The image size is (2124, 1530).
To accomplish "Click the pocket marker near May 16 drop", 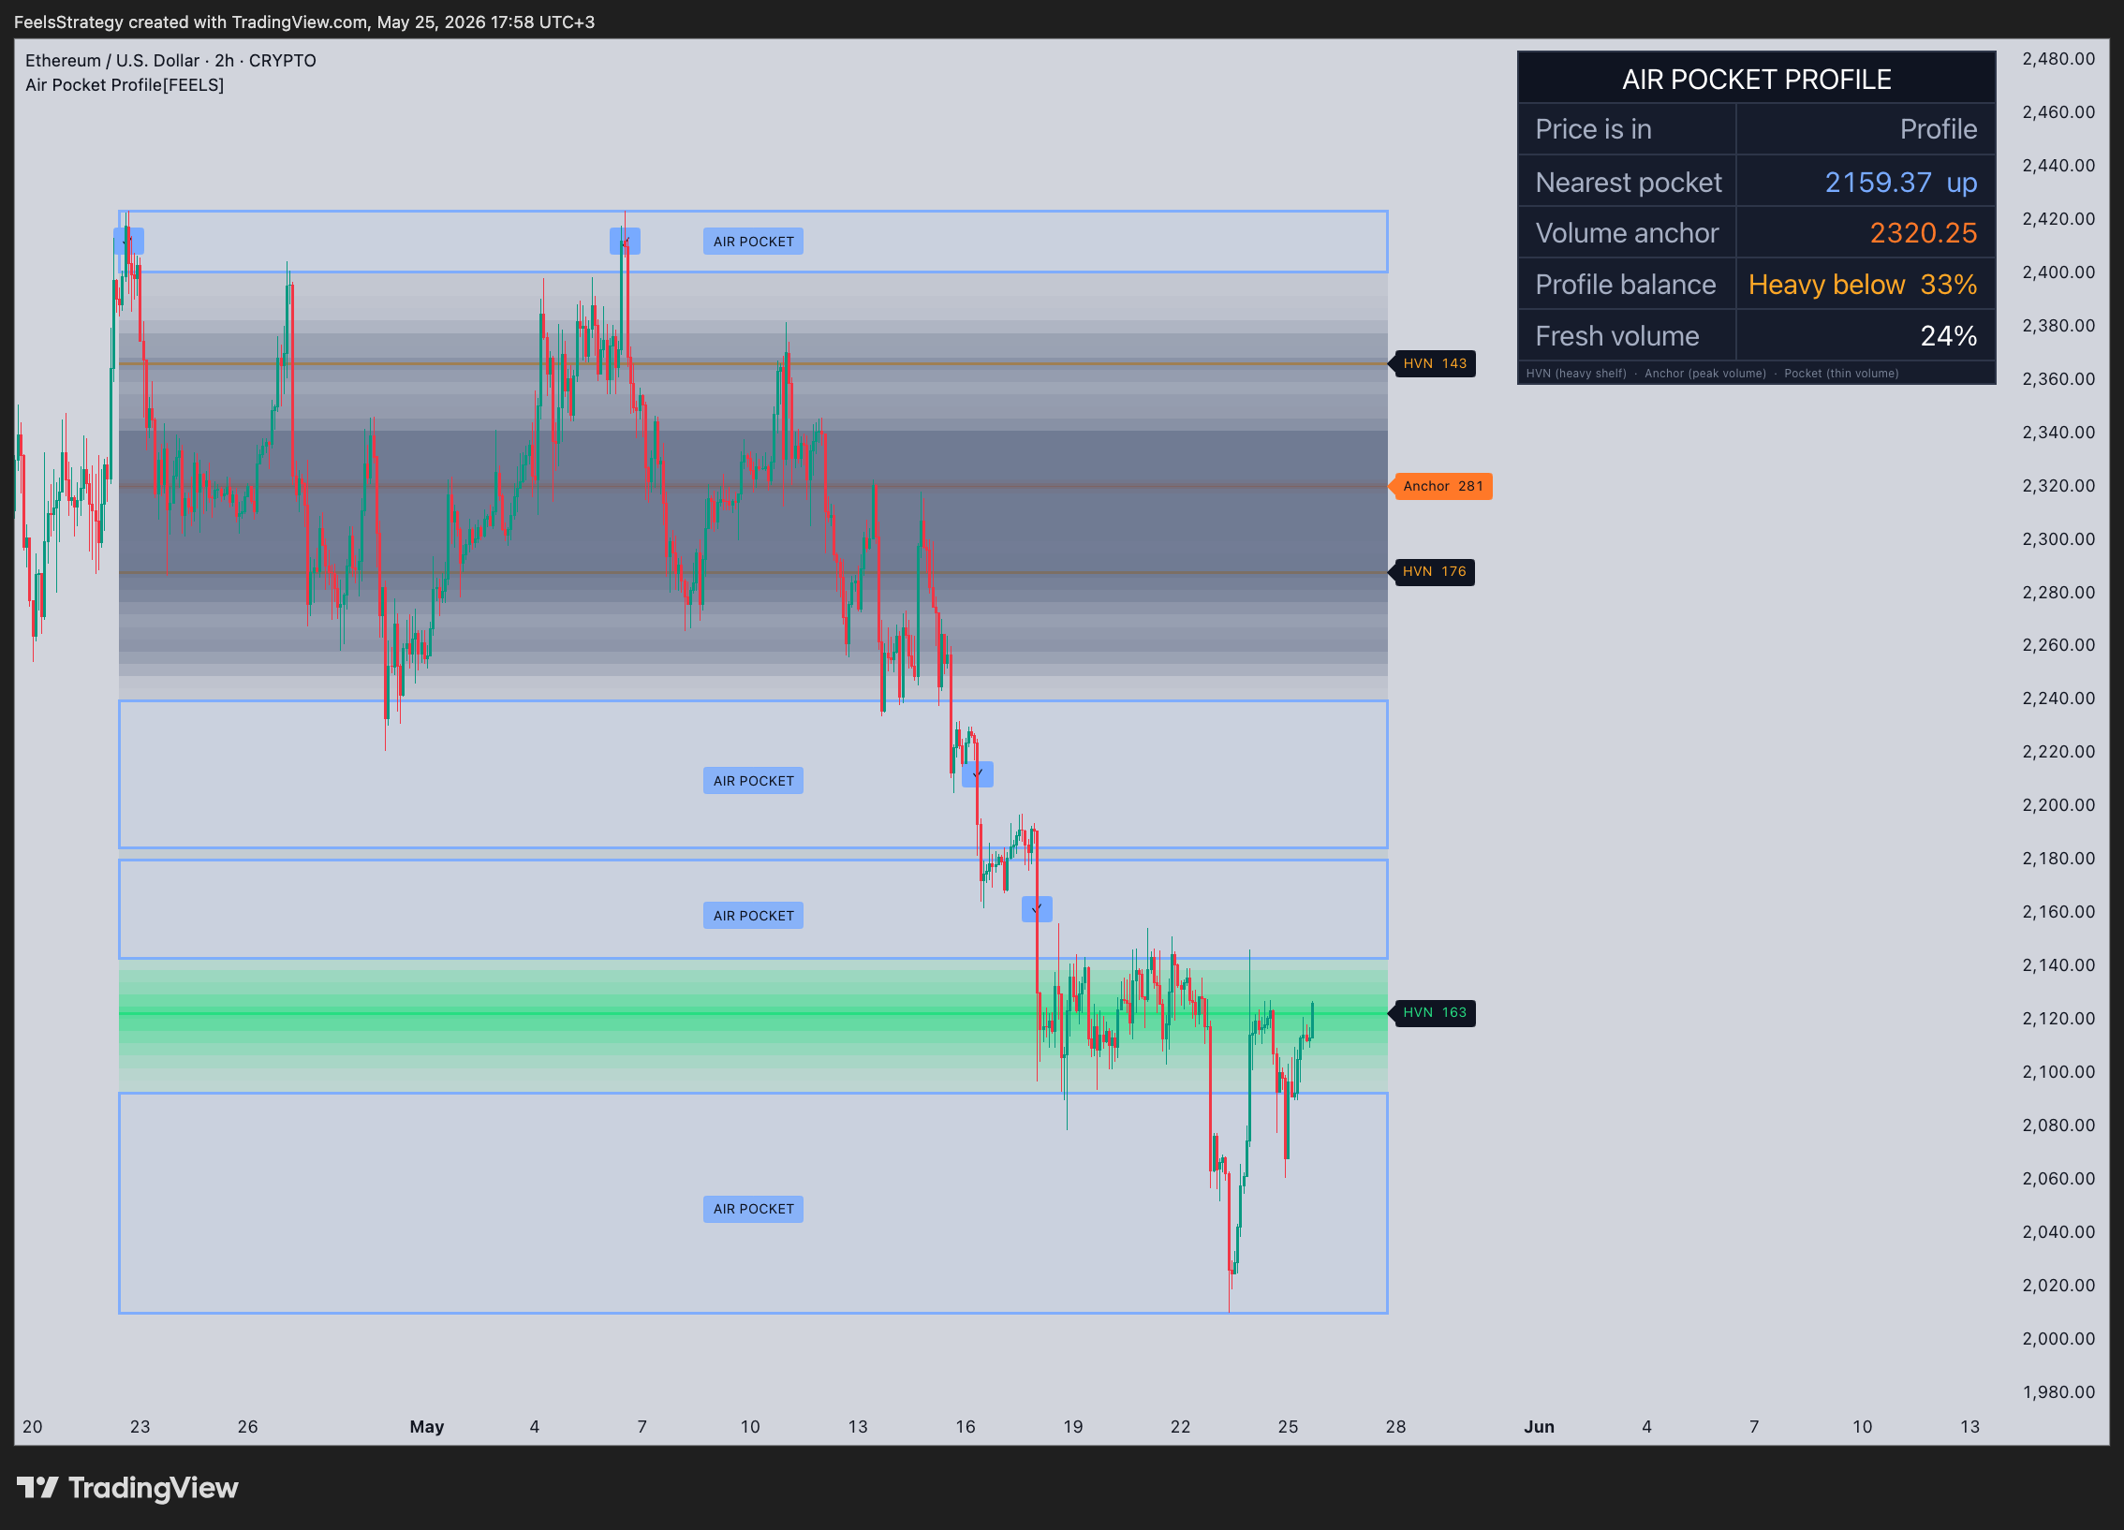I will pyautogui.click(x=978, y=774).
